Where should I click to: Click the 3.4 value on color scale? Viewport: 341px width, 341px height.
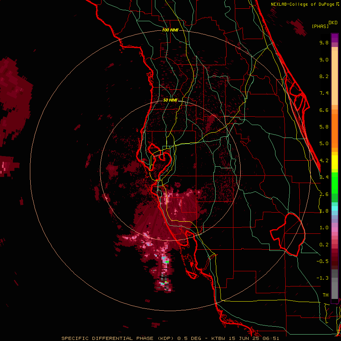click(324, 177)
